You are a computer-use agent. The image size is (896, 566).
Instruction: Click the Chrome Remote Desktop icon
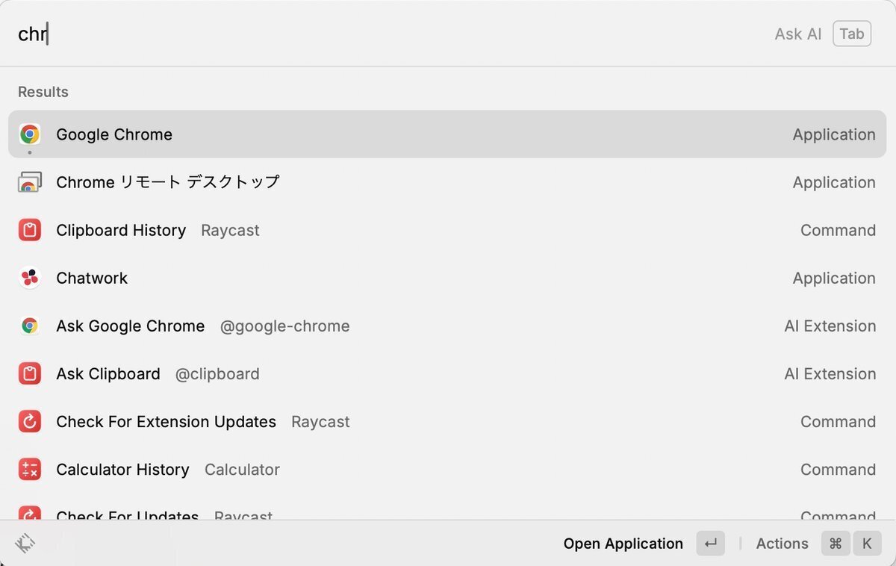(x=30, y=182)
